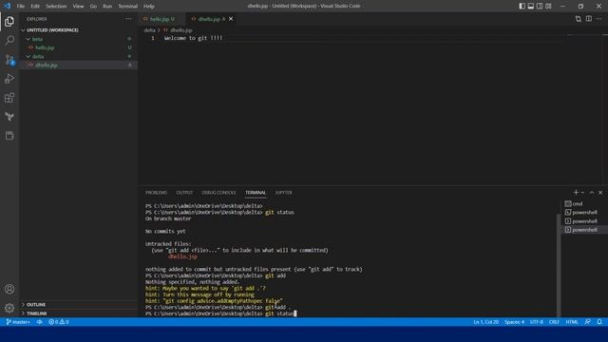Toggle panel layout icon in title bar
Viewport: 608px width, 342px height.
click(x=530, y=6)
